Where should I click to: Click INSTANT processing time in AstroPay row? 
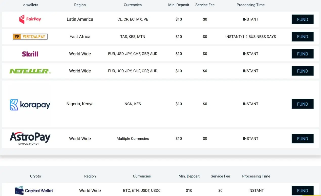point(251,139)
